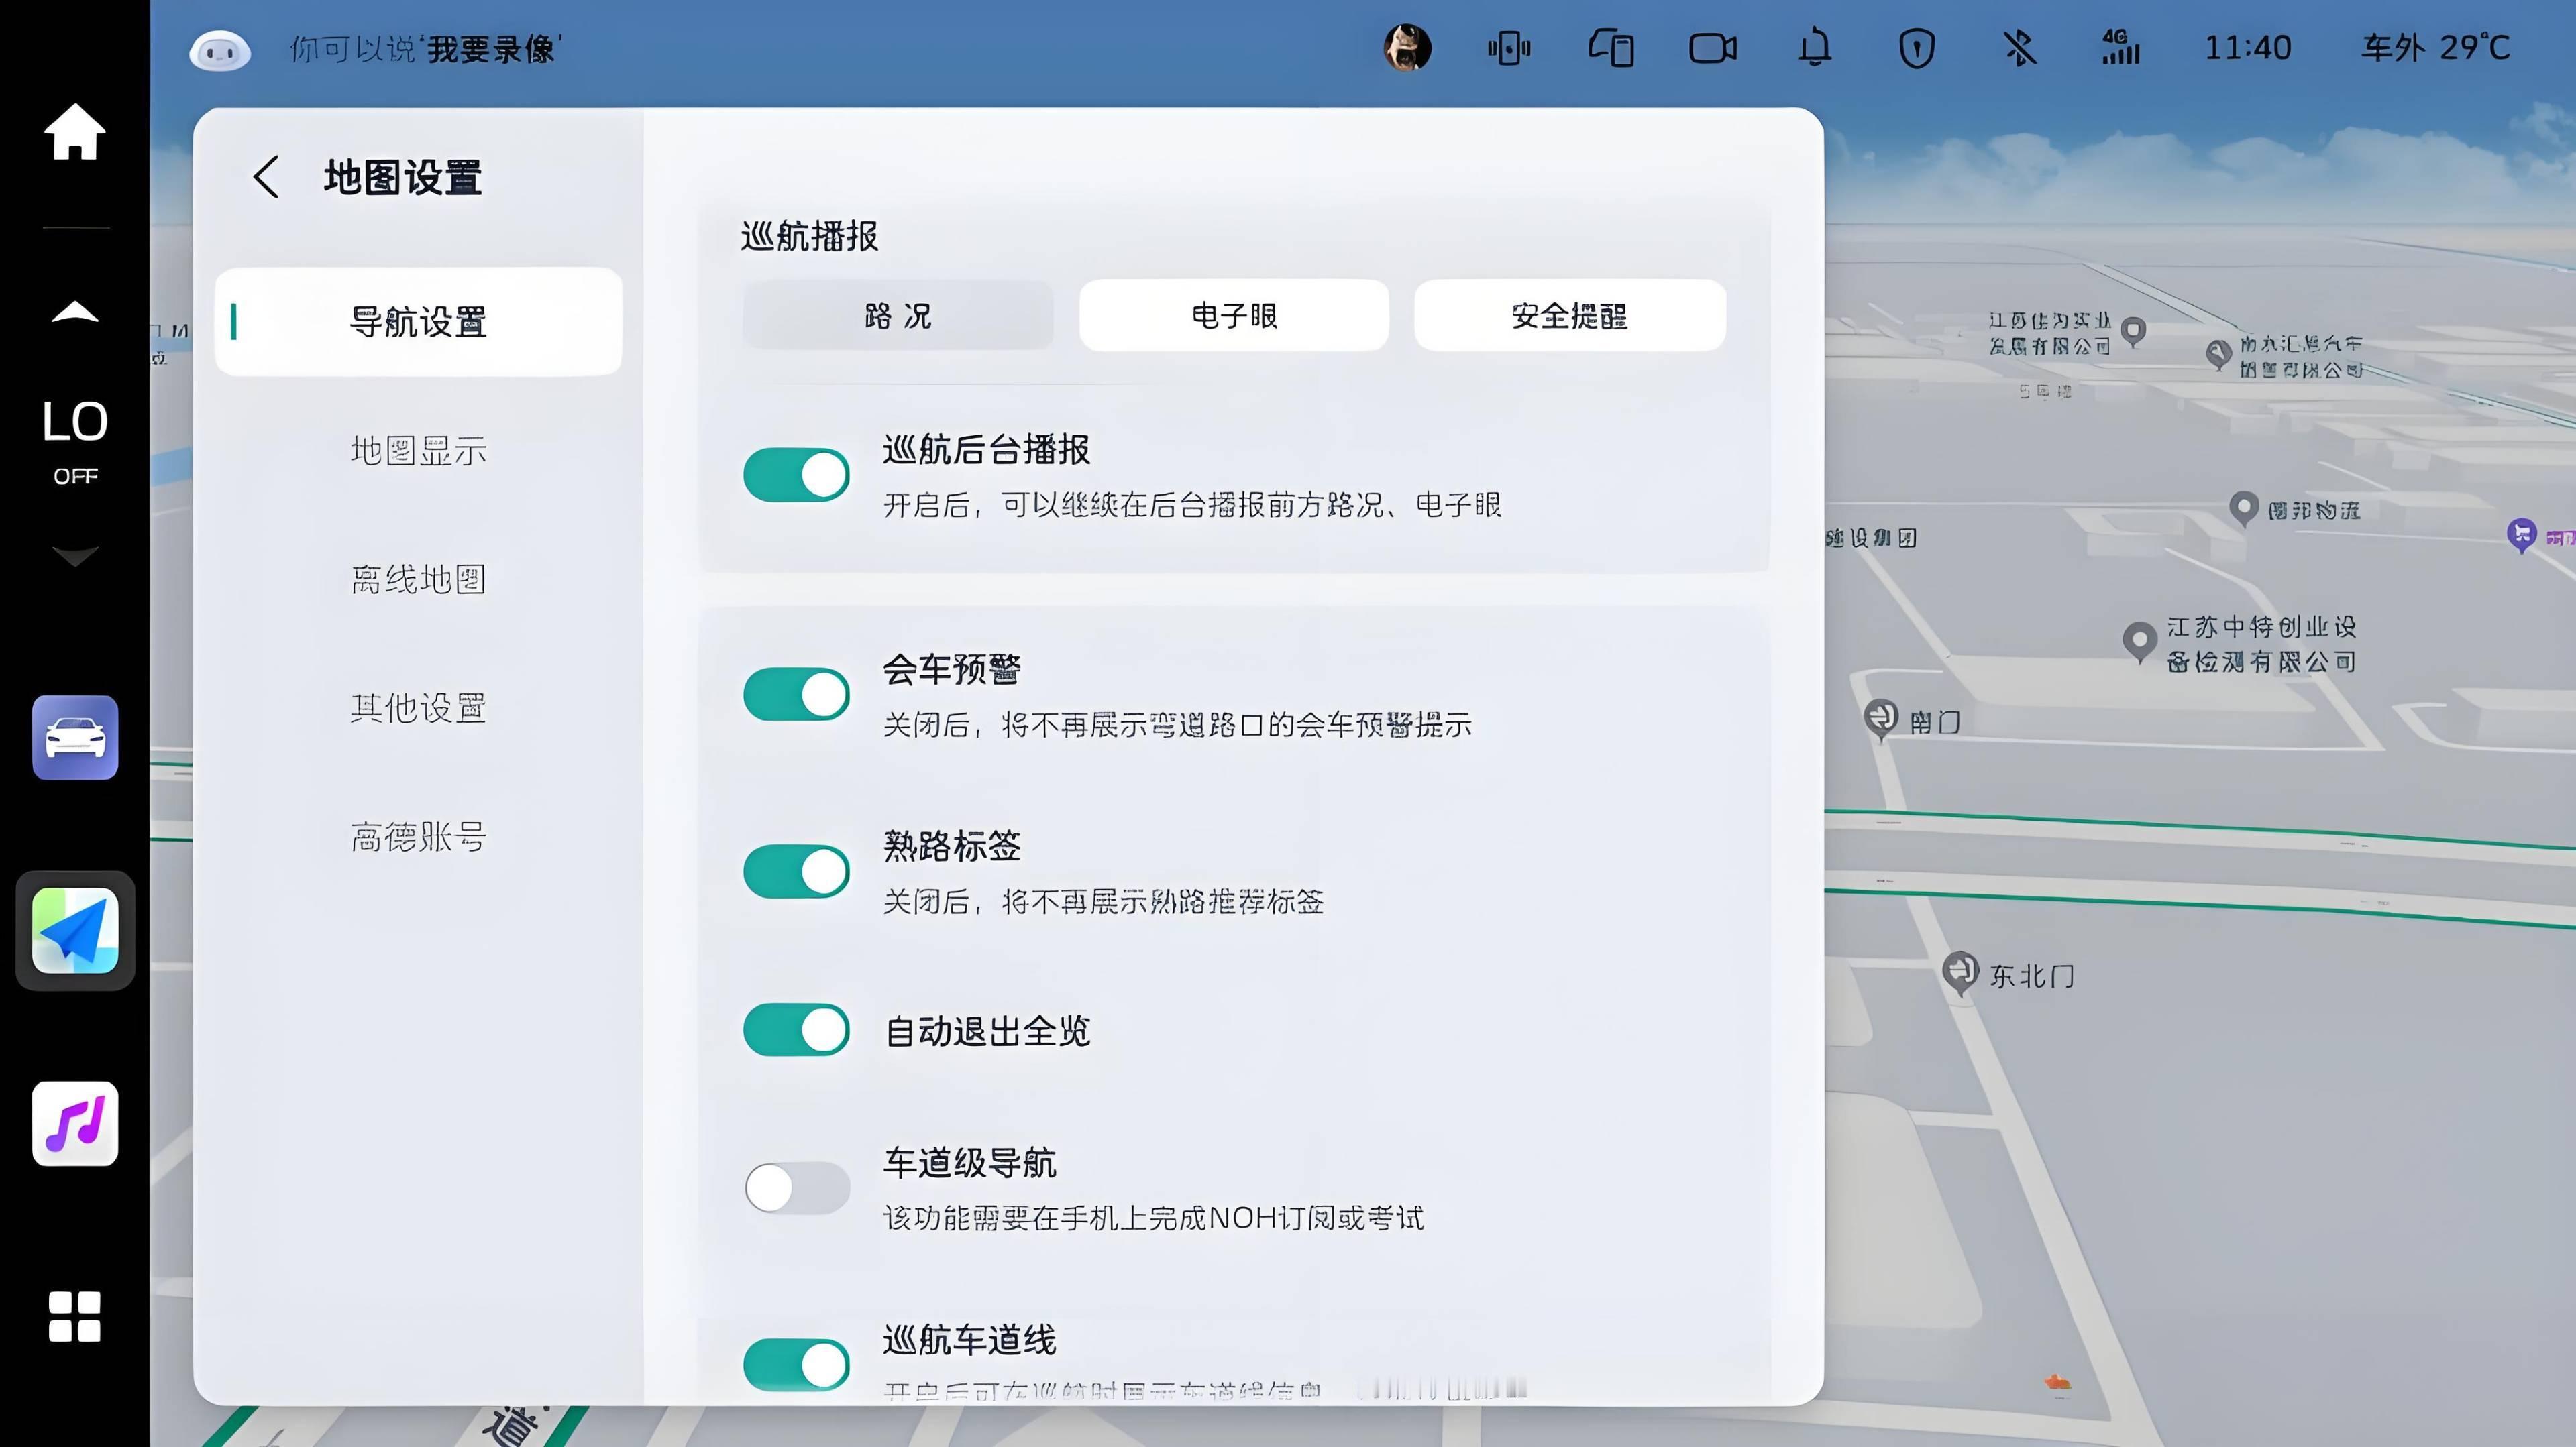
Task: Select 安全提醒 broadcast option
Action: tap(1569, 316)
